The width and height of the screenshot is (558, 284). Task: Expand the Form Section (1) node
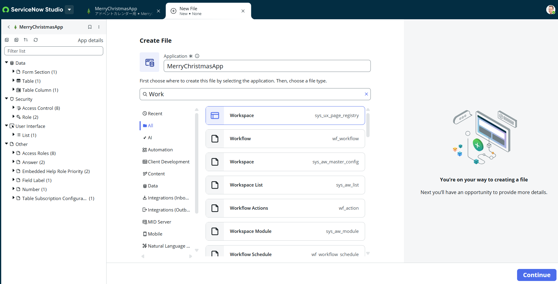(x=14, y=72)
